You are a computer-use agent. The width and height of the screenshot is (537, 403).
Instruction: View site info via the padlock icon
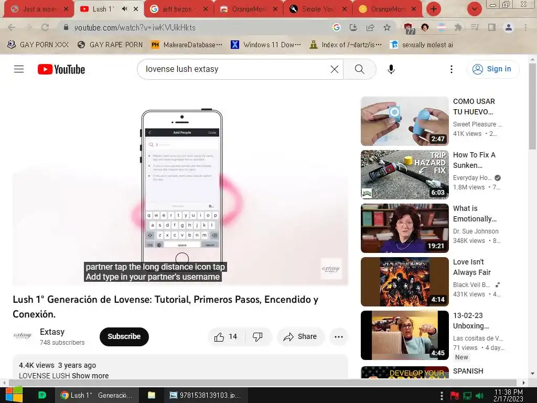pos(66,27)
